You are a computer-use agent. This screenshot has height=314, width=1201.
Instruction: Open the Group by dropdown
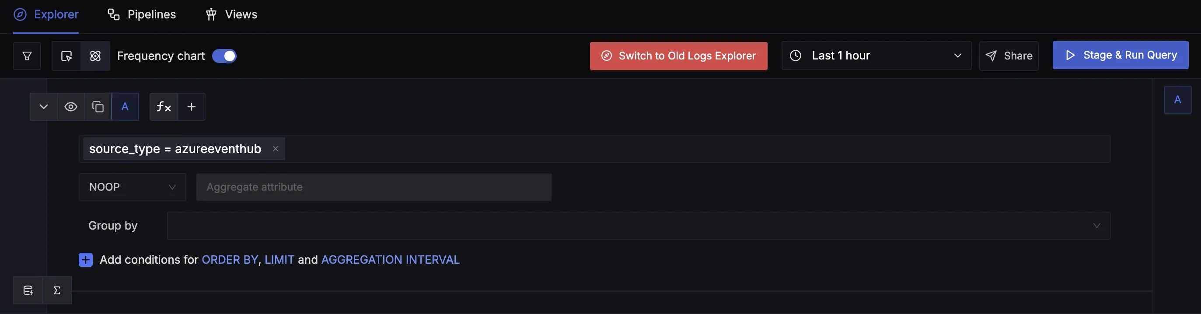point(639,226)
